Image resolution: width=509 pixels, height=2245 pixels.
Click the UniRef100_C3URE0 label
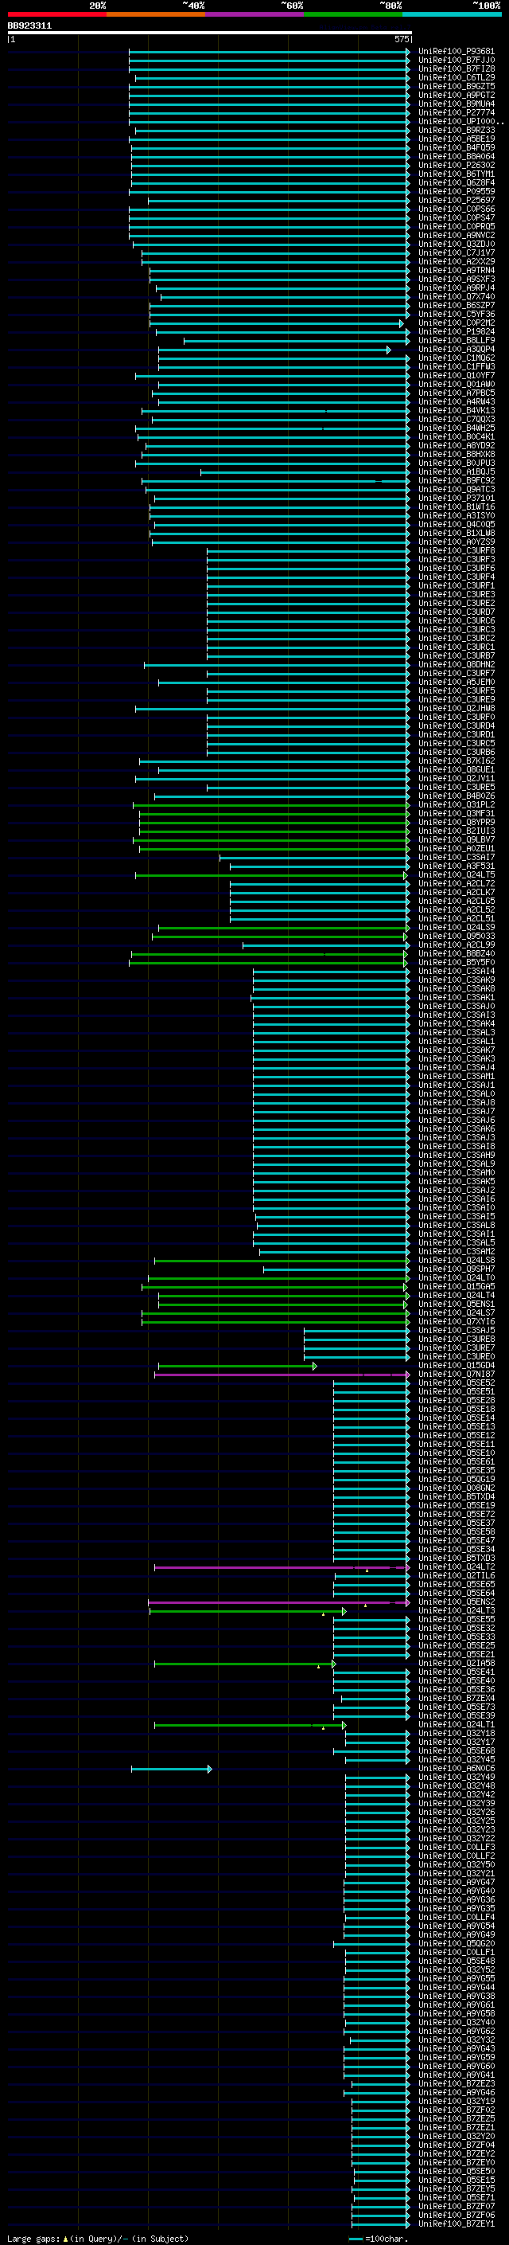457,1357
